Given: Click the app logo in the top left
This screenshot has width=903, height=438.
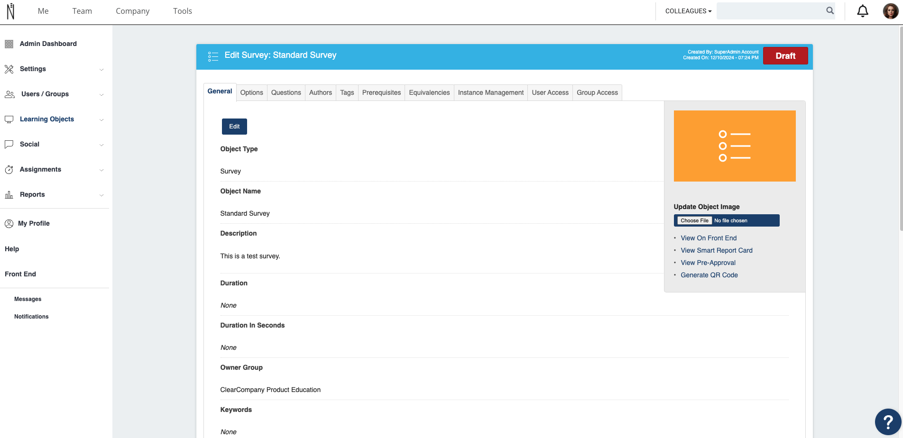Looking at the screenshot, I should pyautogui.click(x=10, y=11).
